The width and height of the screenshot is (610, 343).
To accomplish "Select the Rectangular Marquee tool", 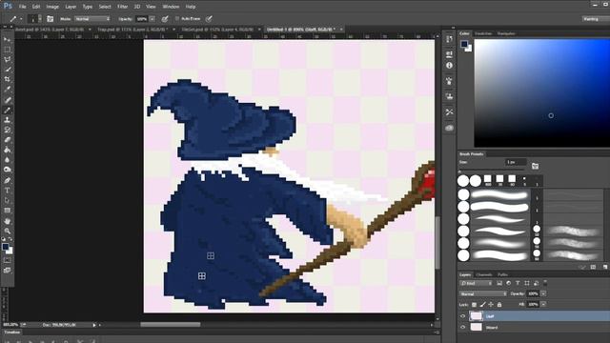I will [7, 50].
